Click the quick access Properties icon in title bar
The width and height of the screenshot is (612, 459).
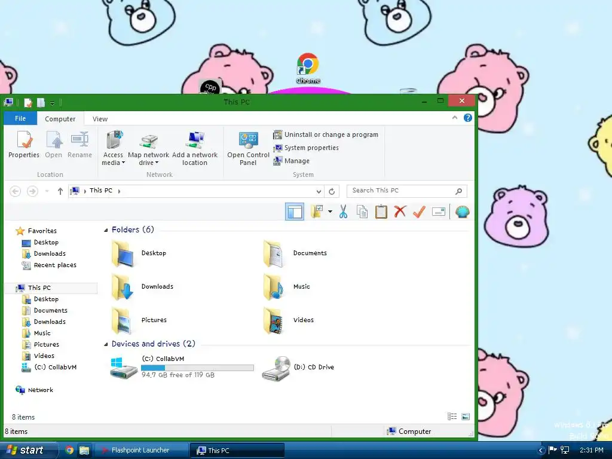(27, 103)
